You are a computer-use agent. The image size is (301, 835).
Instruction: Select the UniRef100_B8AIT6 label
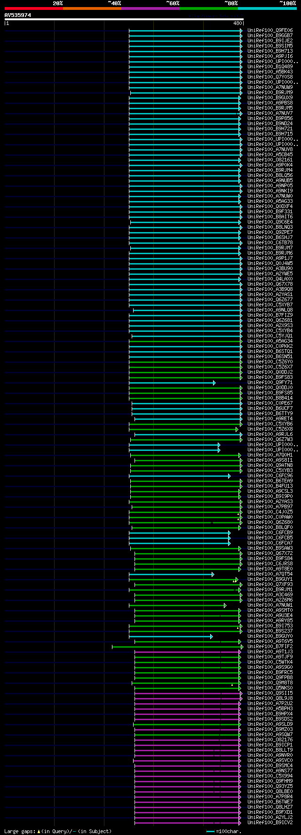pos(270,217)
